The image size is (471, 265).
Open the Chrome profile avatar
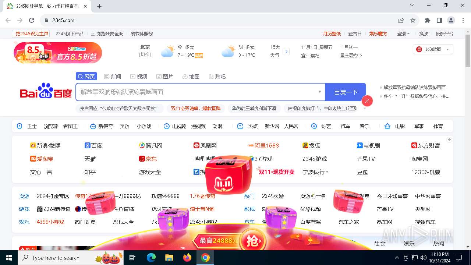(451, 20)
